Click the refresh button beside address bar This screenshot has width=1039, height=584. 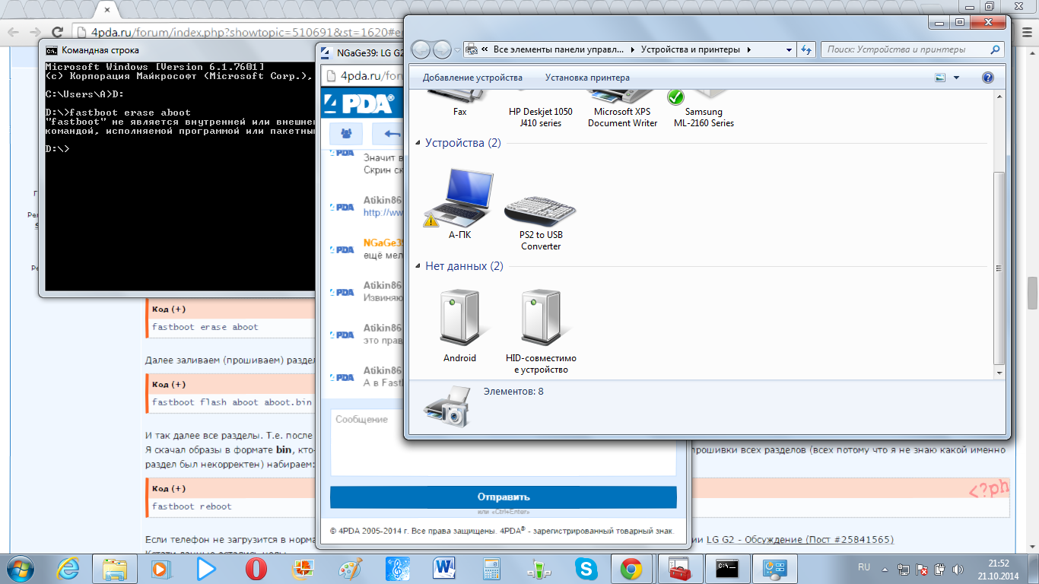coord(806,49)
